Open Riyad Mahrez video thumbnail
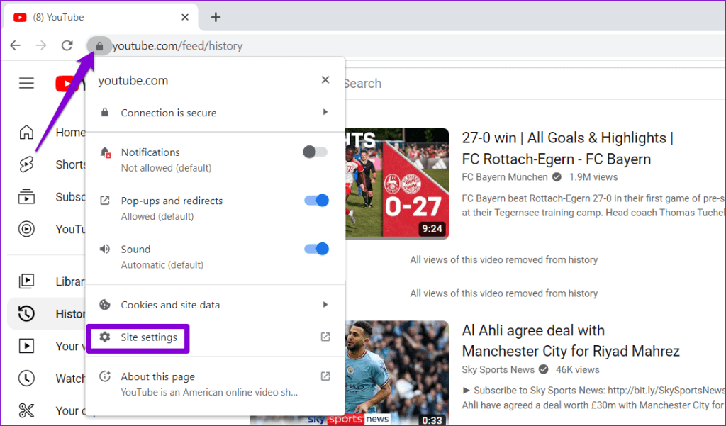Image resolution: width=726 pixels, height=426 pixels. click(x=397, y=374)
